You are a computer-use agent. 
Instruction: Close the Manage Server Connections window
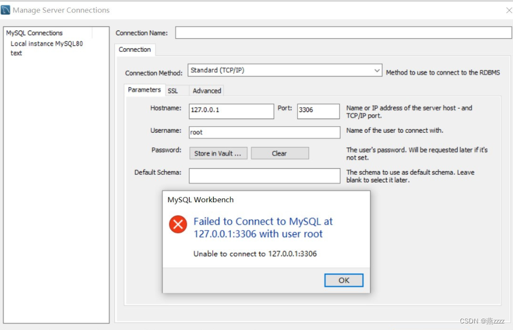point(508,10)
